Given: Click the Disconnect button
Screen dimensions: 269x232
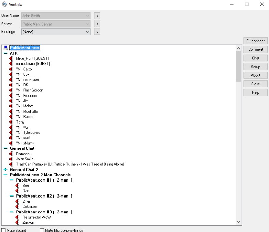Looking at the screenshot, I should click(x=255, y=41).
